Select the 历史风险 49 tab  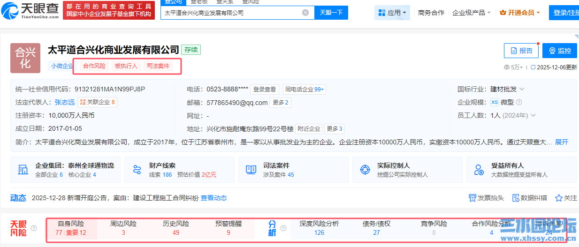(x=176, y=228)
